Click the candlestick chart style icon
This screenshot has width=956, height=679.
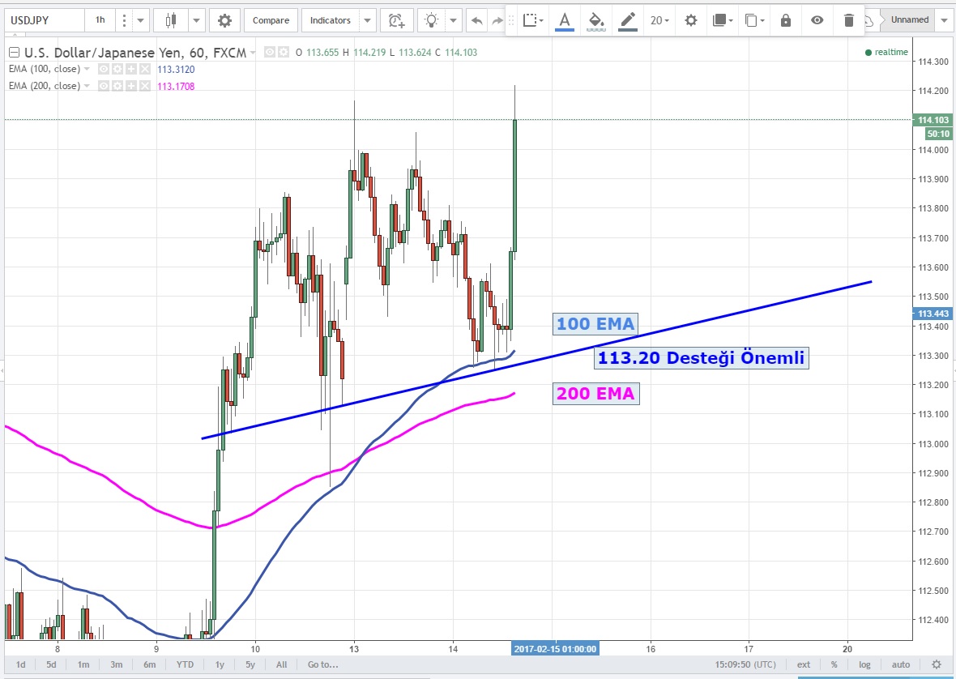coord(170,20)
